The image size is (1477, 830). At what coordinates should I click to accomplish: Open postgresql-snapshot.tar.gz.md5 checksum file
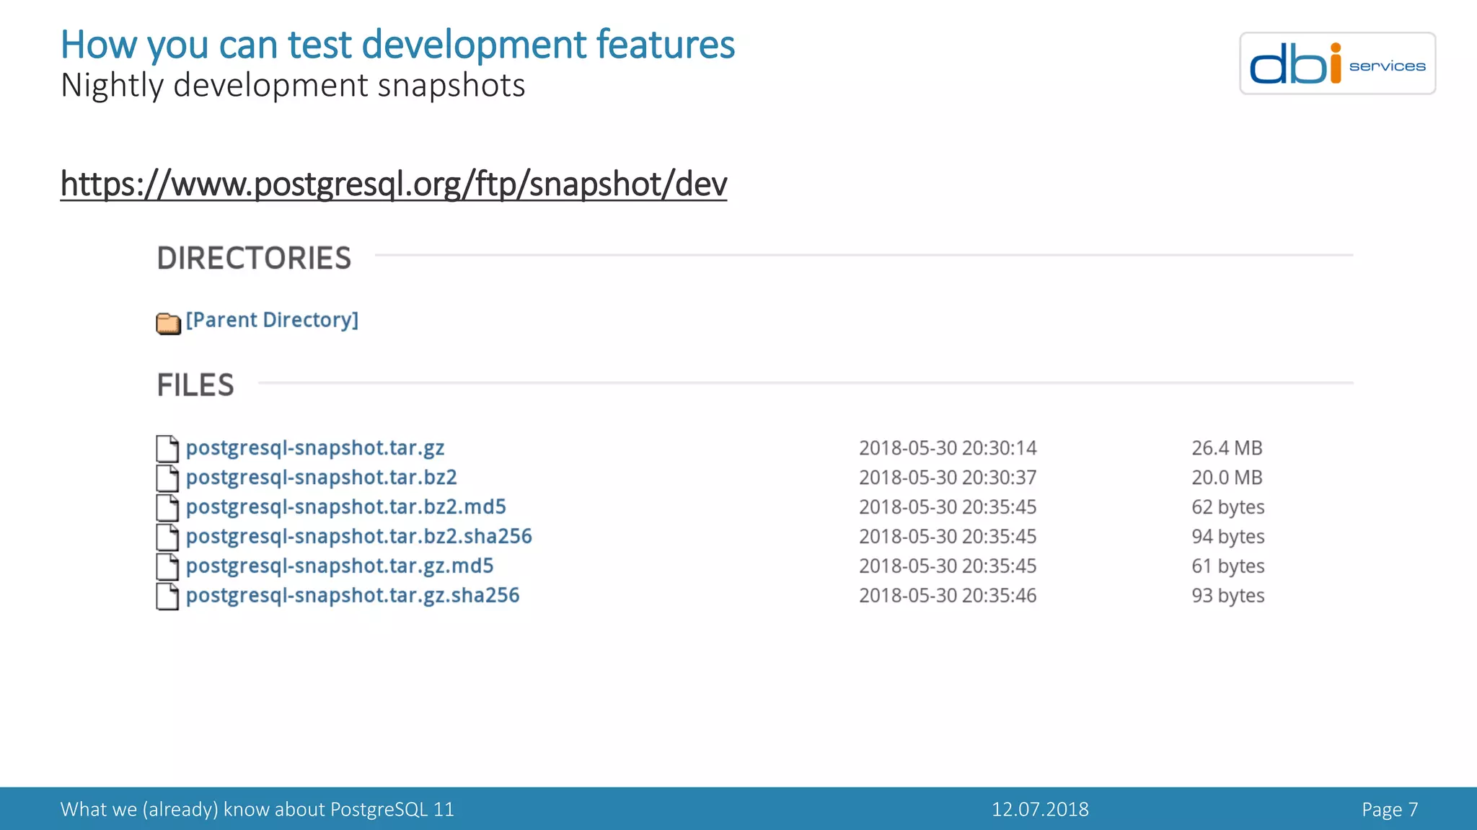coord(340,566)
